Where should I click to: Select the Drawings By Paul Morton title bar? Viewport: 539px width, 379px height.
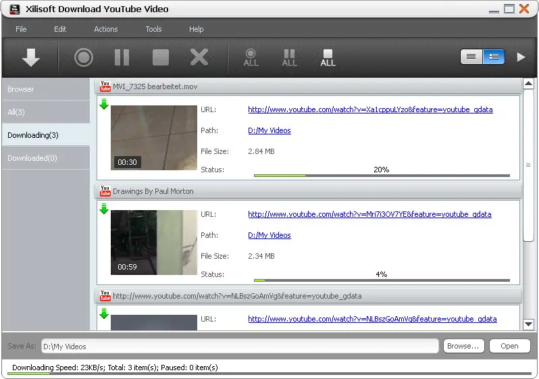coord(309,191)
